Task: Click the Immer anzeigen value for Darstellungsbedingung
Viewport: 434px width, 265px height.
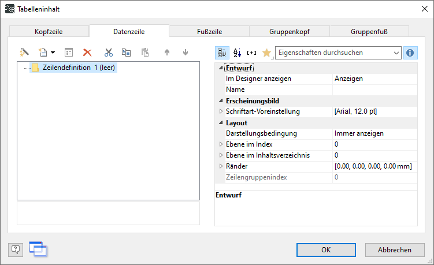Action: [375, 133]
